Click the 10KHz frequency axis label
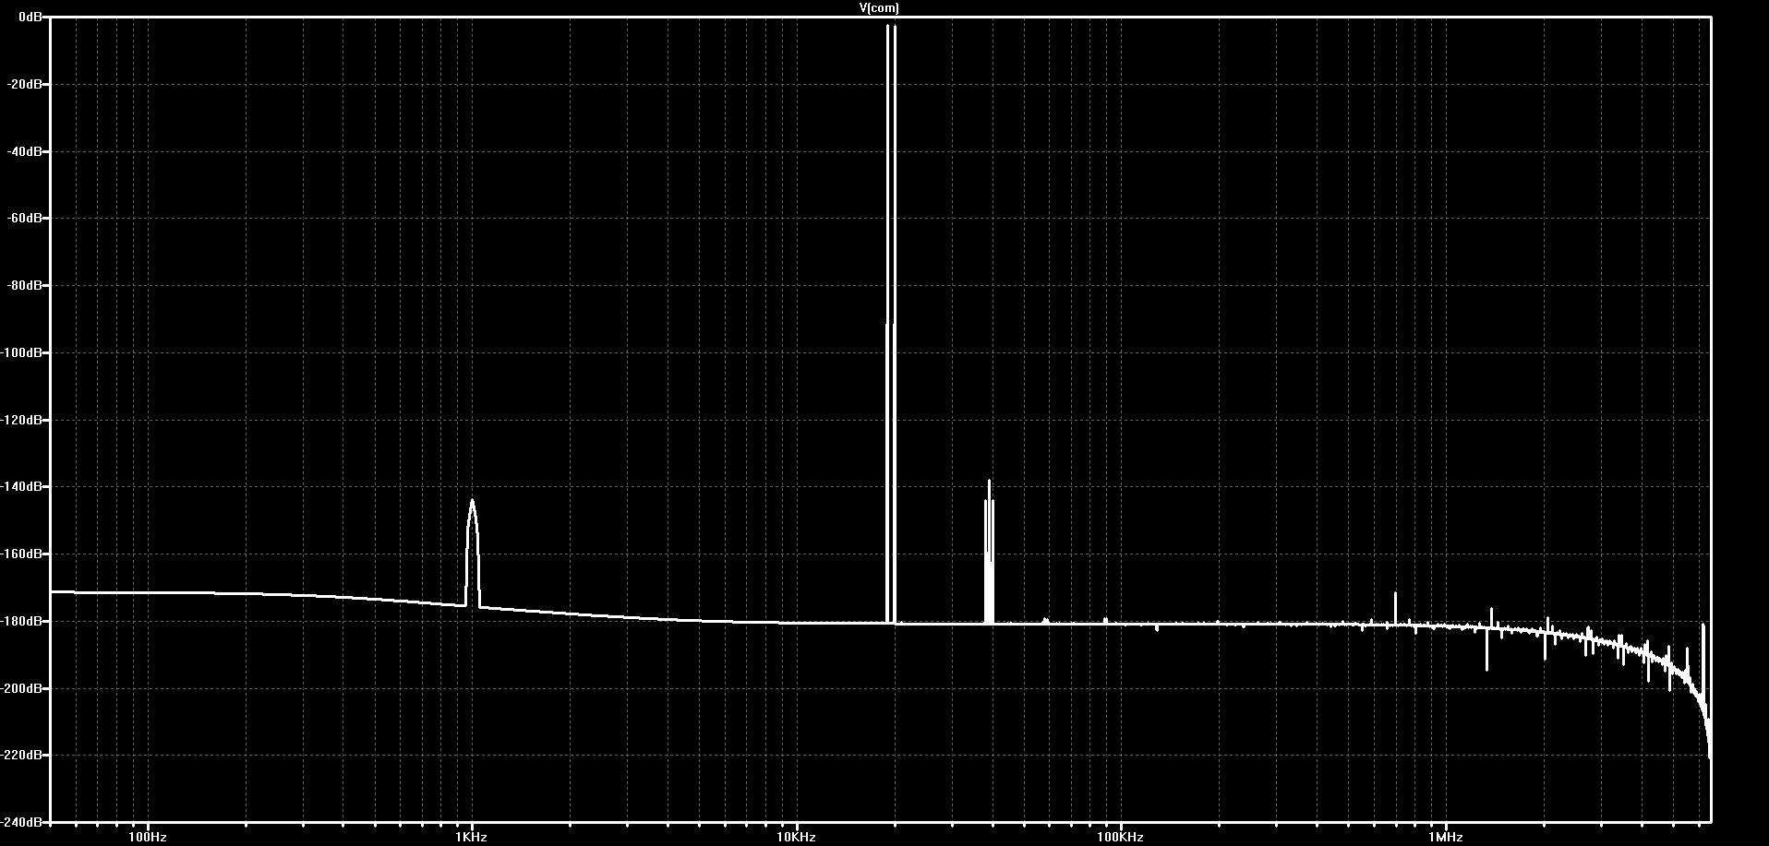The width and height of the screenshot is (1769, 846). point(797,837)
